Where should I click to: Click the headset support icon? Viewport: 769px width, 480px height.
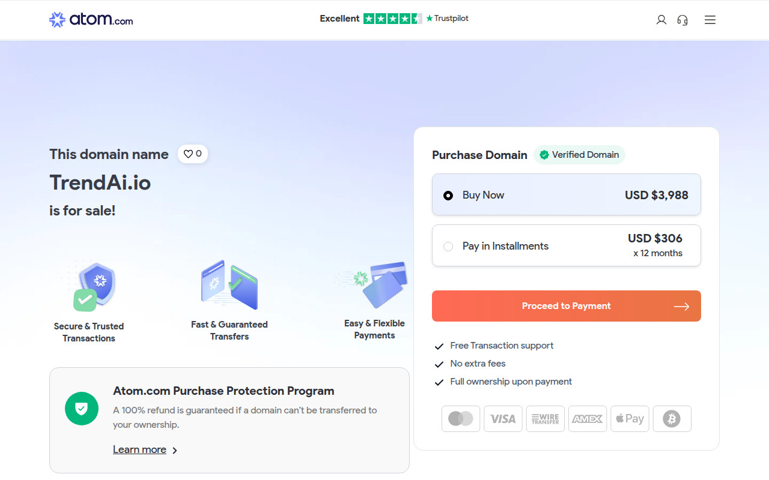(682, 20)
